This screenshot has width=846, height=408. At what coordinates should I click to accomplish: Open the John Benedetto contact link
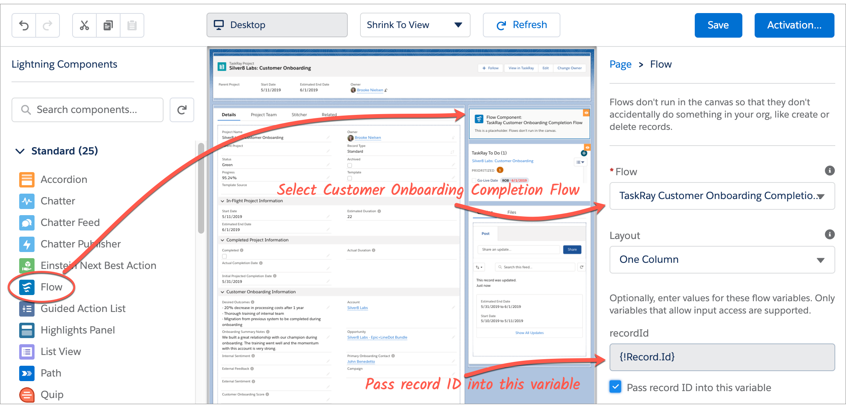click(361, 362)
